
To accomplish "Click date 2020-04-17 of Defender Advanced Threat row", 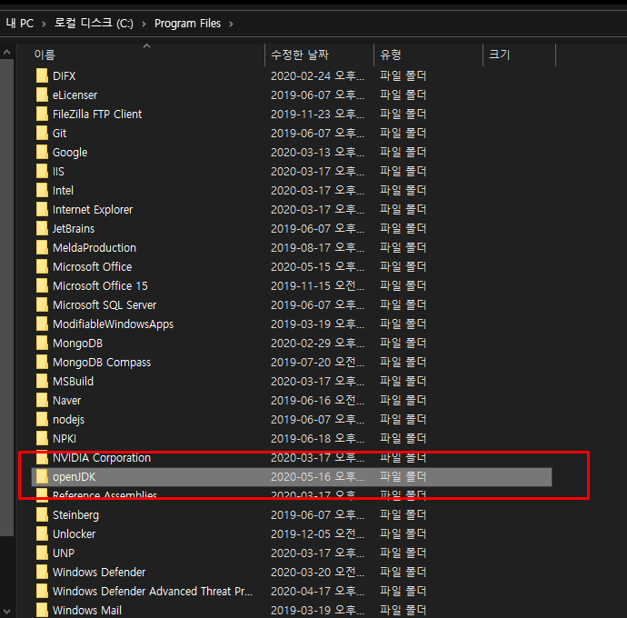I will [317, 592].
